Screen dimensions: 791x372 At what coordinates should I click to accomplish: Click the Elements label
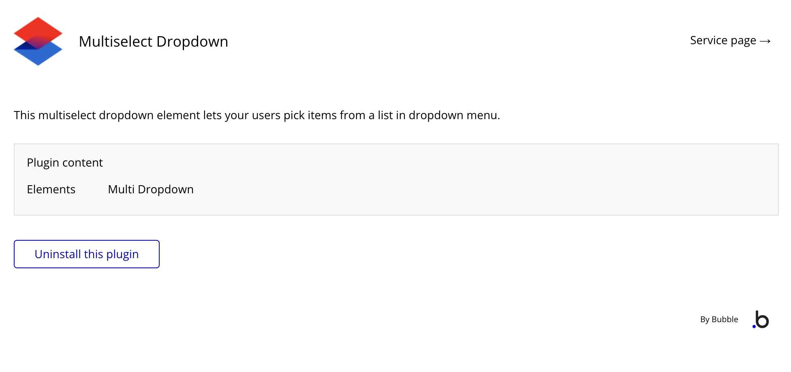coord(51,189)
